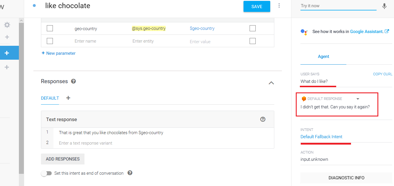Click the highlighted plus icon in sidebar

[x=7, y=53]
